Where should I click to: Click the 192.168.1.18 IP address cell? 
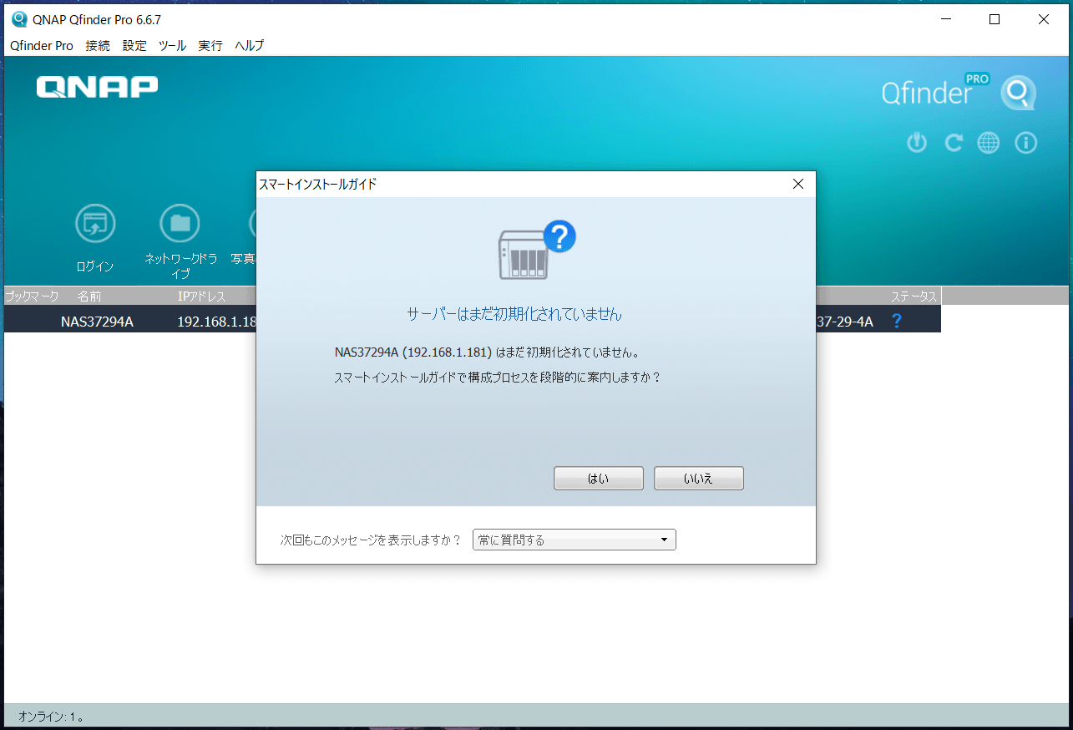tap(216, 321)
